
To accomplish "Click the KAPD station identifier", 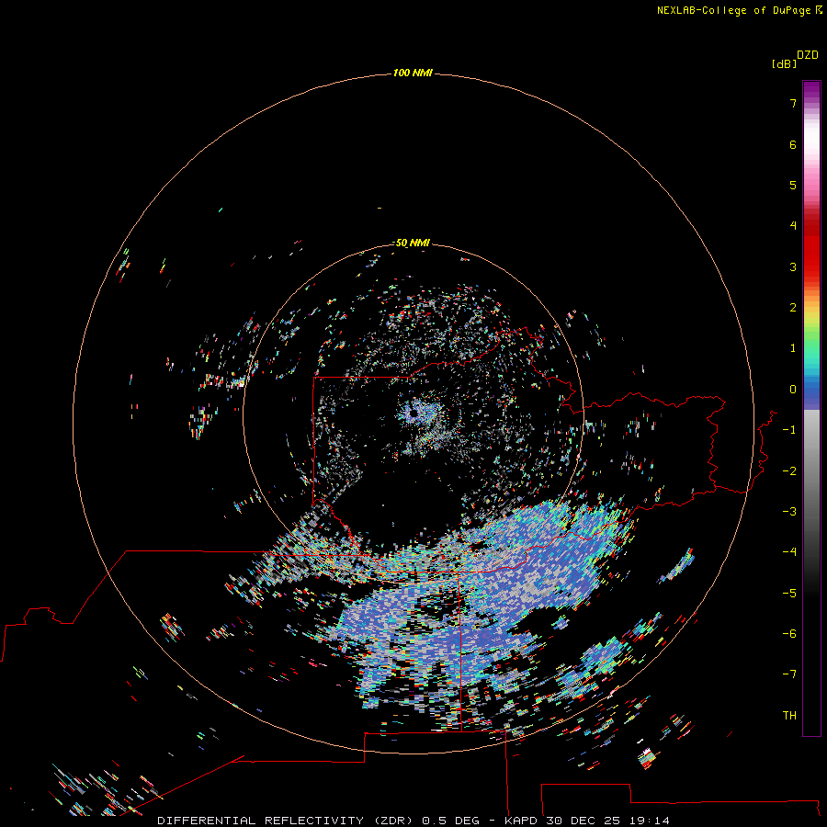I will point(521,821).
